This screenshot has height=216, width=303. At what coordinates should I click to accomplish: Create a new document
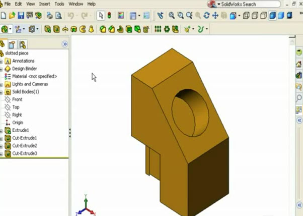click(x=4, y=16)
